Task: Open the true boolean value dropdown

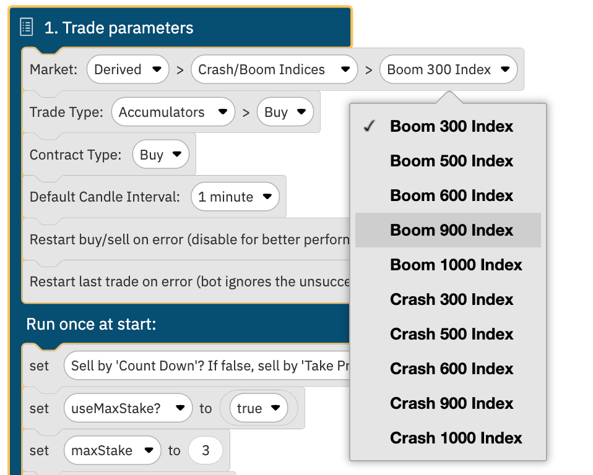Action: click(259, 408)
